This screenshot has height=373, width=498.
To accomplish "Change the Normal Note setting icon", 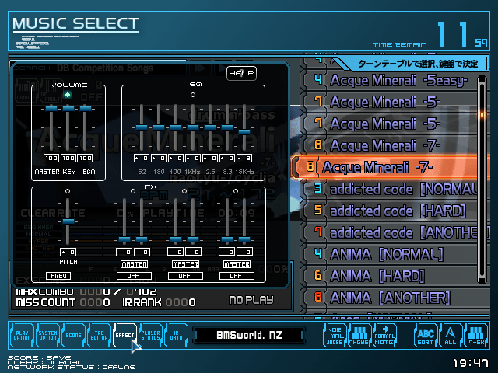I will tap(384, 336).
